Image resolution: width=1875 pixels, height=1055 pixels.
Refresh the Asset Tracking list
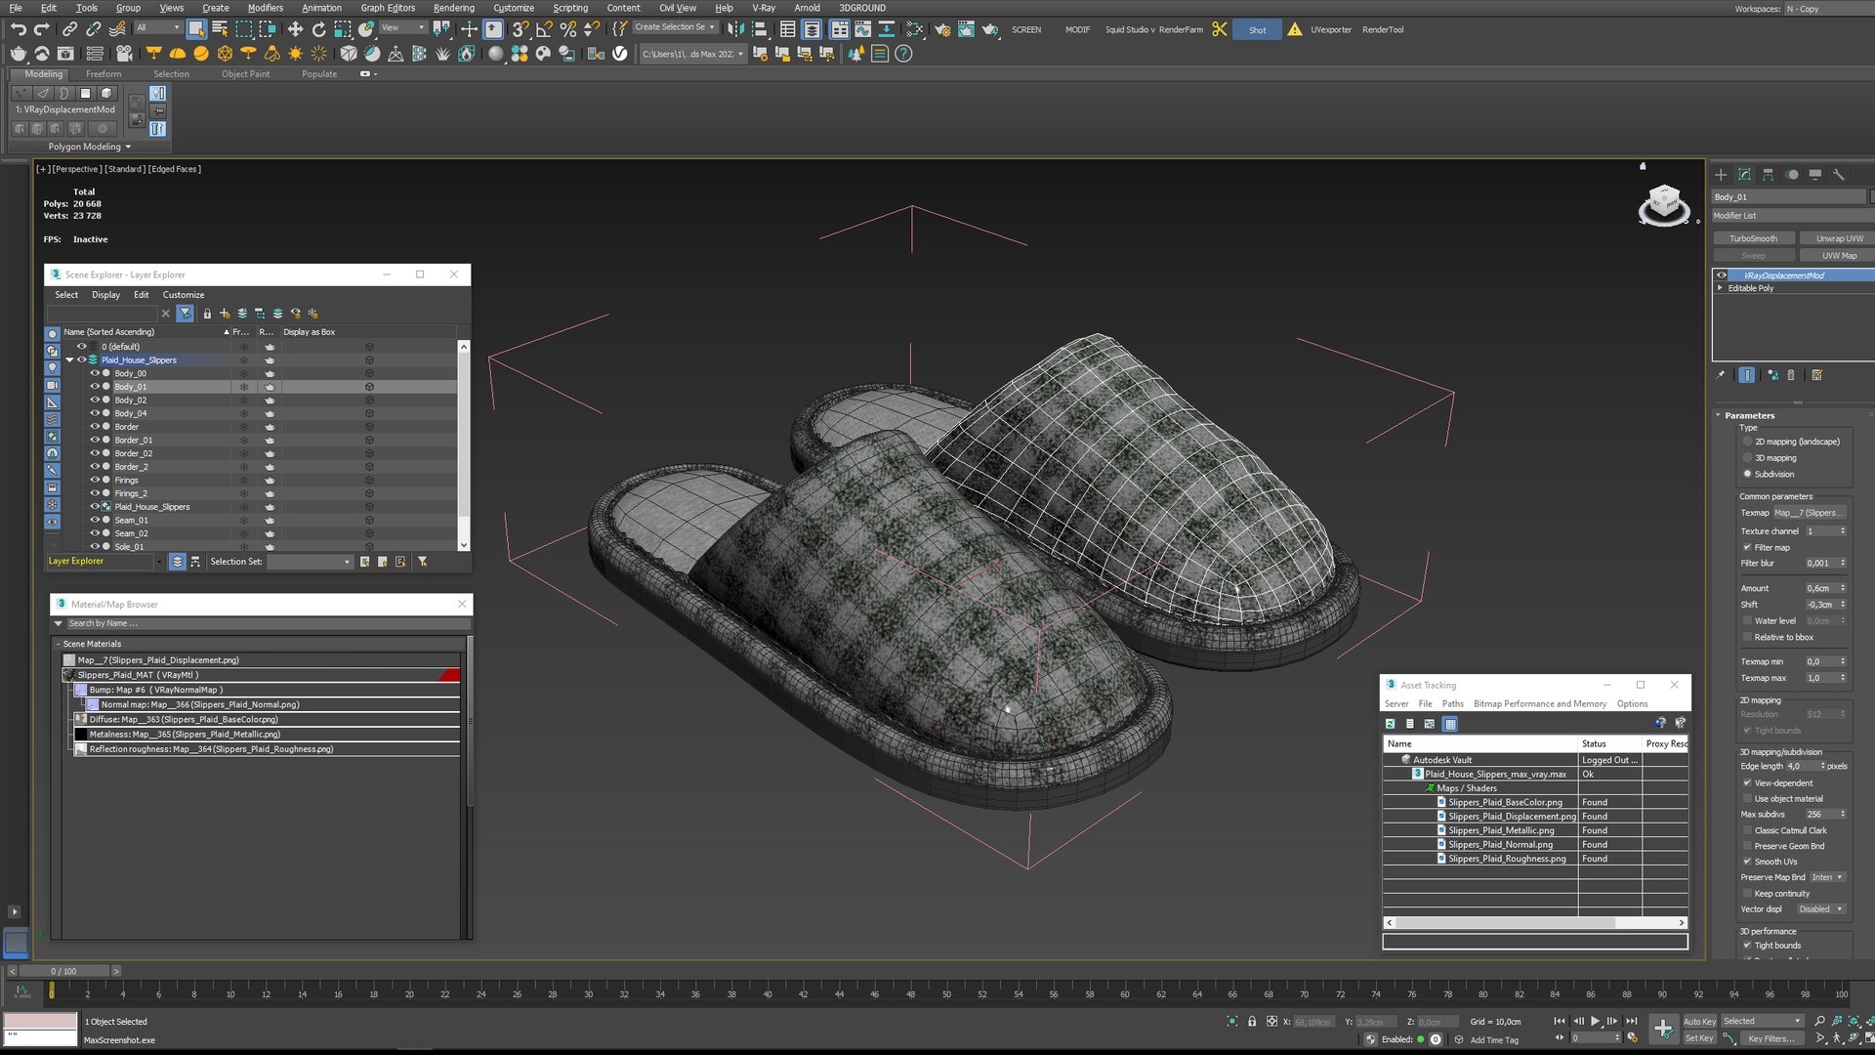point(1390,724)
